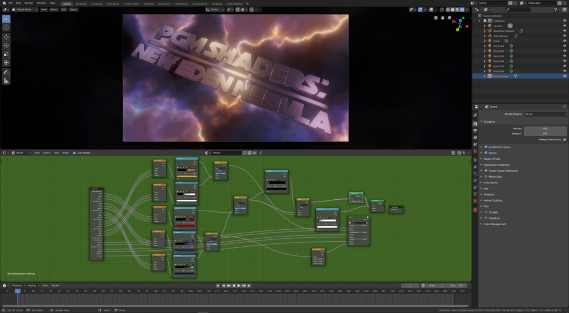
Task: Select the Scale tool
Action: click(x=6, y=54)
